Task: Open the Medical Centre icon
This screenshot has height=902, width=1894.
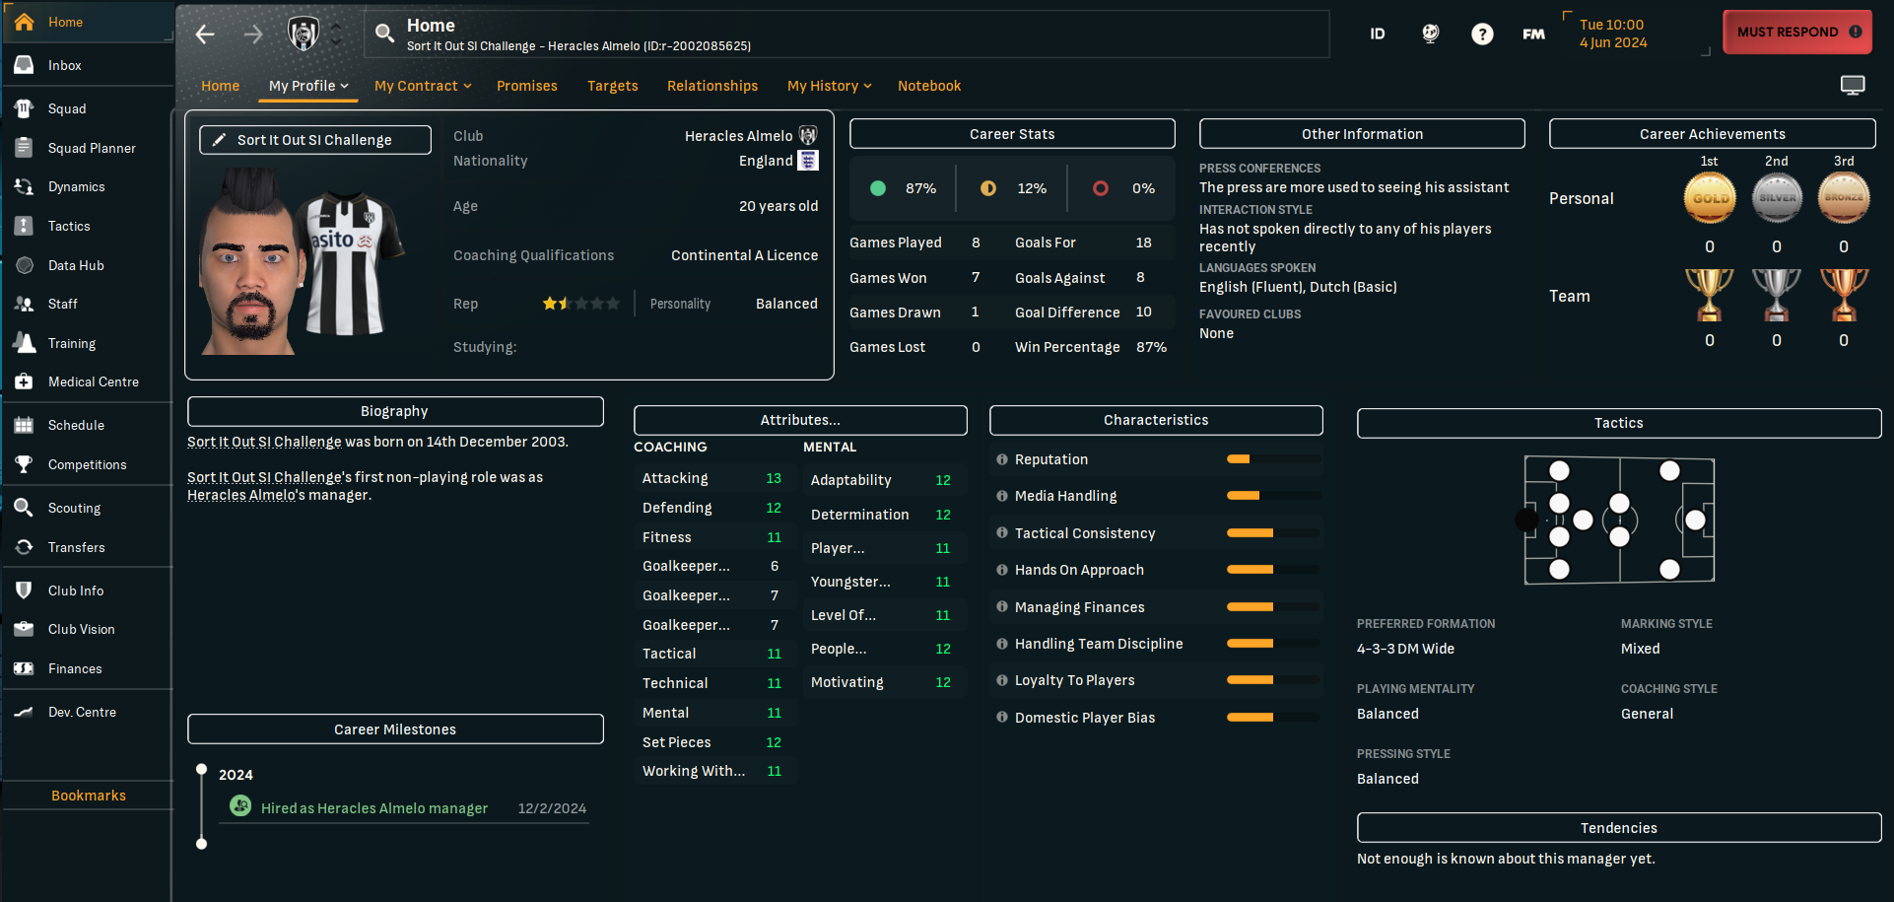Action: pos(25,382)
